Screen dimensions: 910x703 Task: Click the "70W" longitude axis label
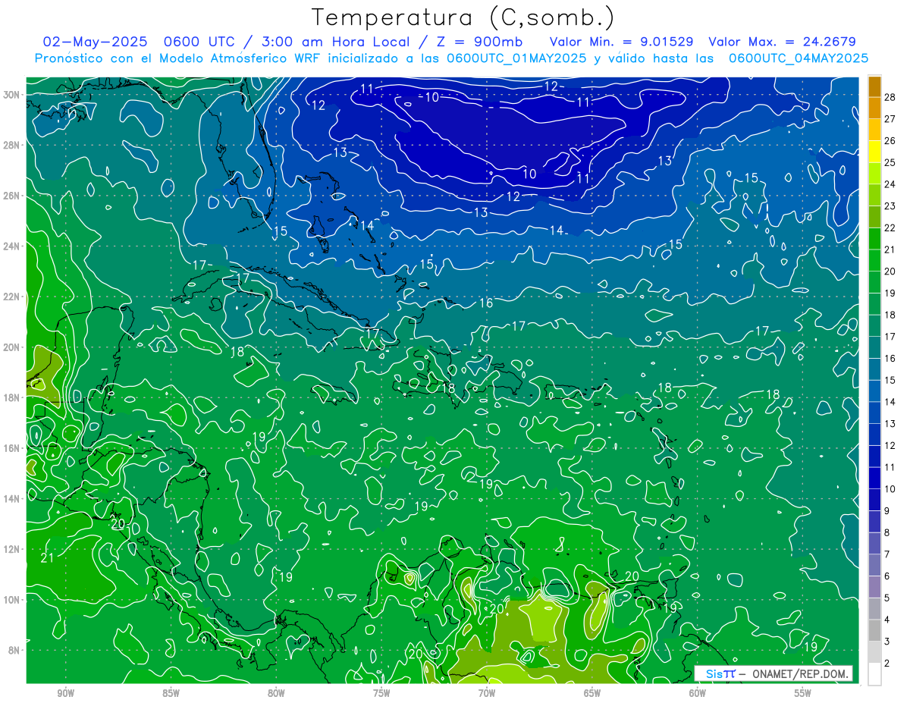point(487,693)
